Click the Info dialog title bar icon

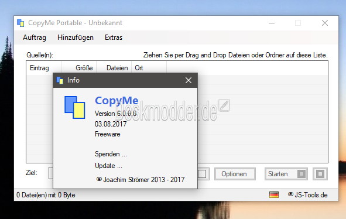pos(60,80)
